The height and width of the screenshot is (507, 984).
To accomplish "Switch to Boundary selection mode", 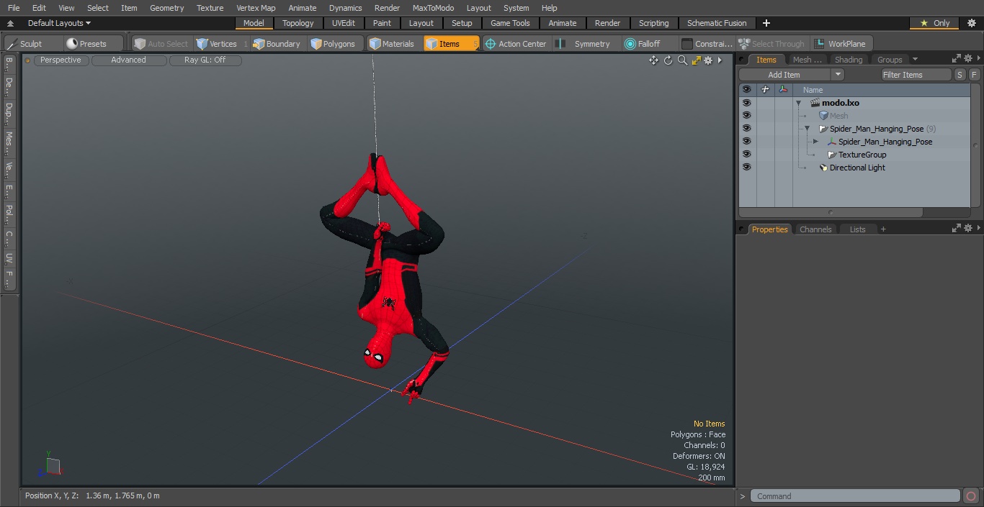I will 277,44.
